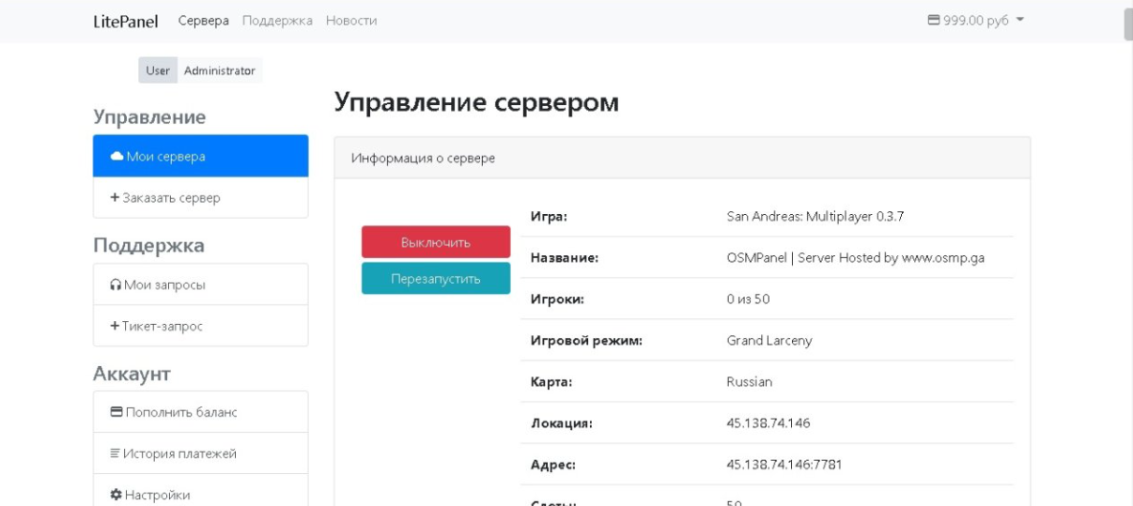Image resolution: width=1133 pixels, height=506 pixels.
Task: Click the game mode value Grand Larceny
Action: (769, 341)
